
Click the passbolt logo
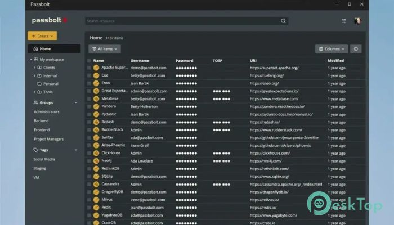pos(50,20)
